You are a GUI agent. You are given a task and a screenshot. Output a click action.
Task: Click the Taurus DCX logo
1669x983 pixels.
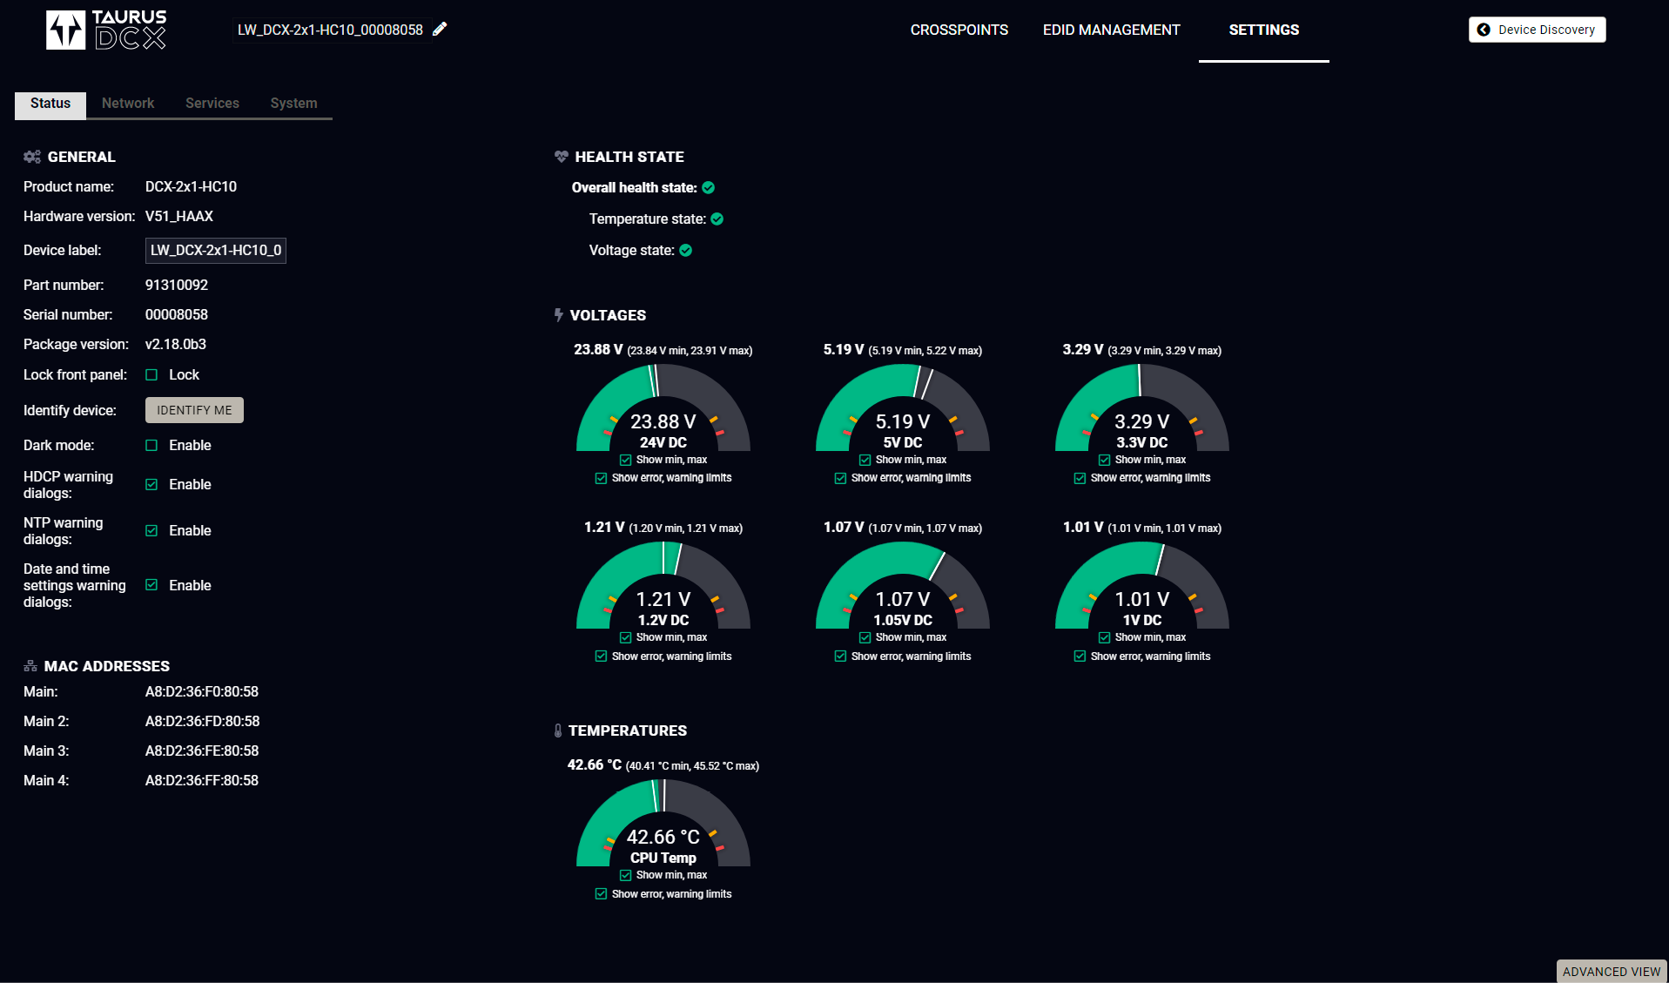click(x=105, y=30)
